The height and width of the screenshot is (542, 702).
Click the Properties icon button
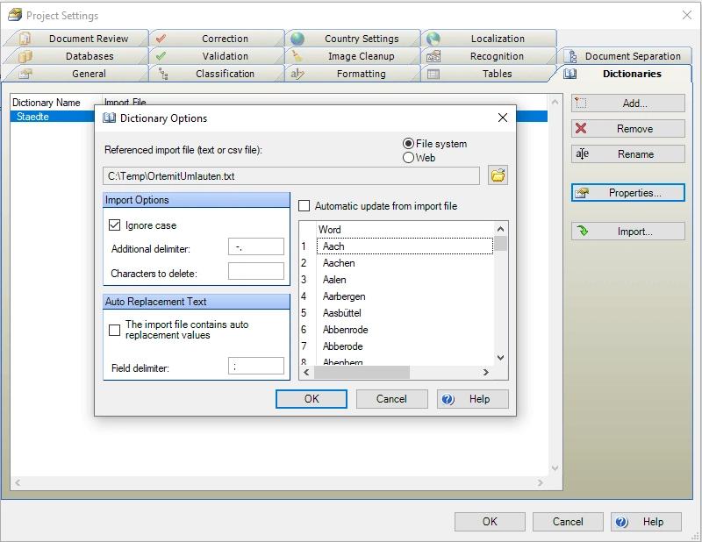[582, 193]
